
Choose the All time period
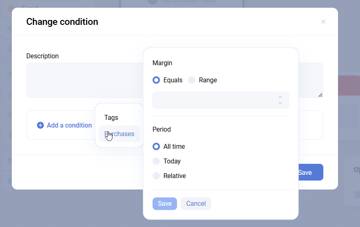(x=156, y=147)
